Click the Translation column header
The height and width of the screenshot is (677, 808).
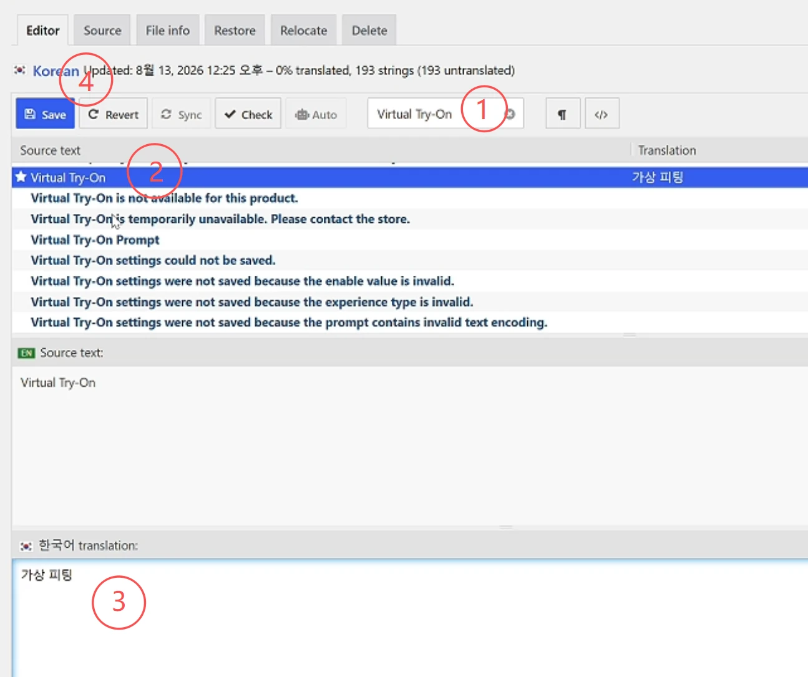click(666, 150)
